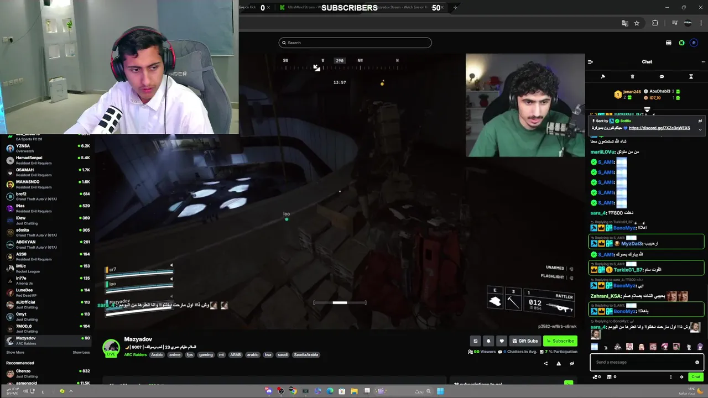The image size is (708, 398).
Task: Click jenan245 on gift leaderboard
Action: click(x=632, y=92)
